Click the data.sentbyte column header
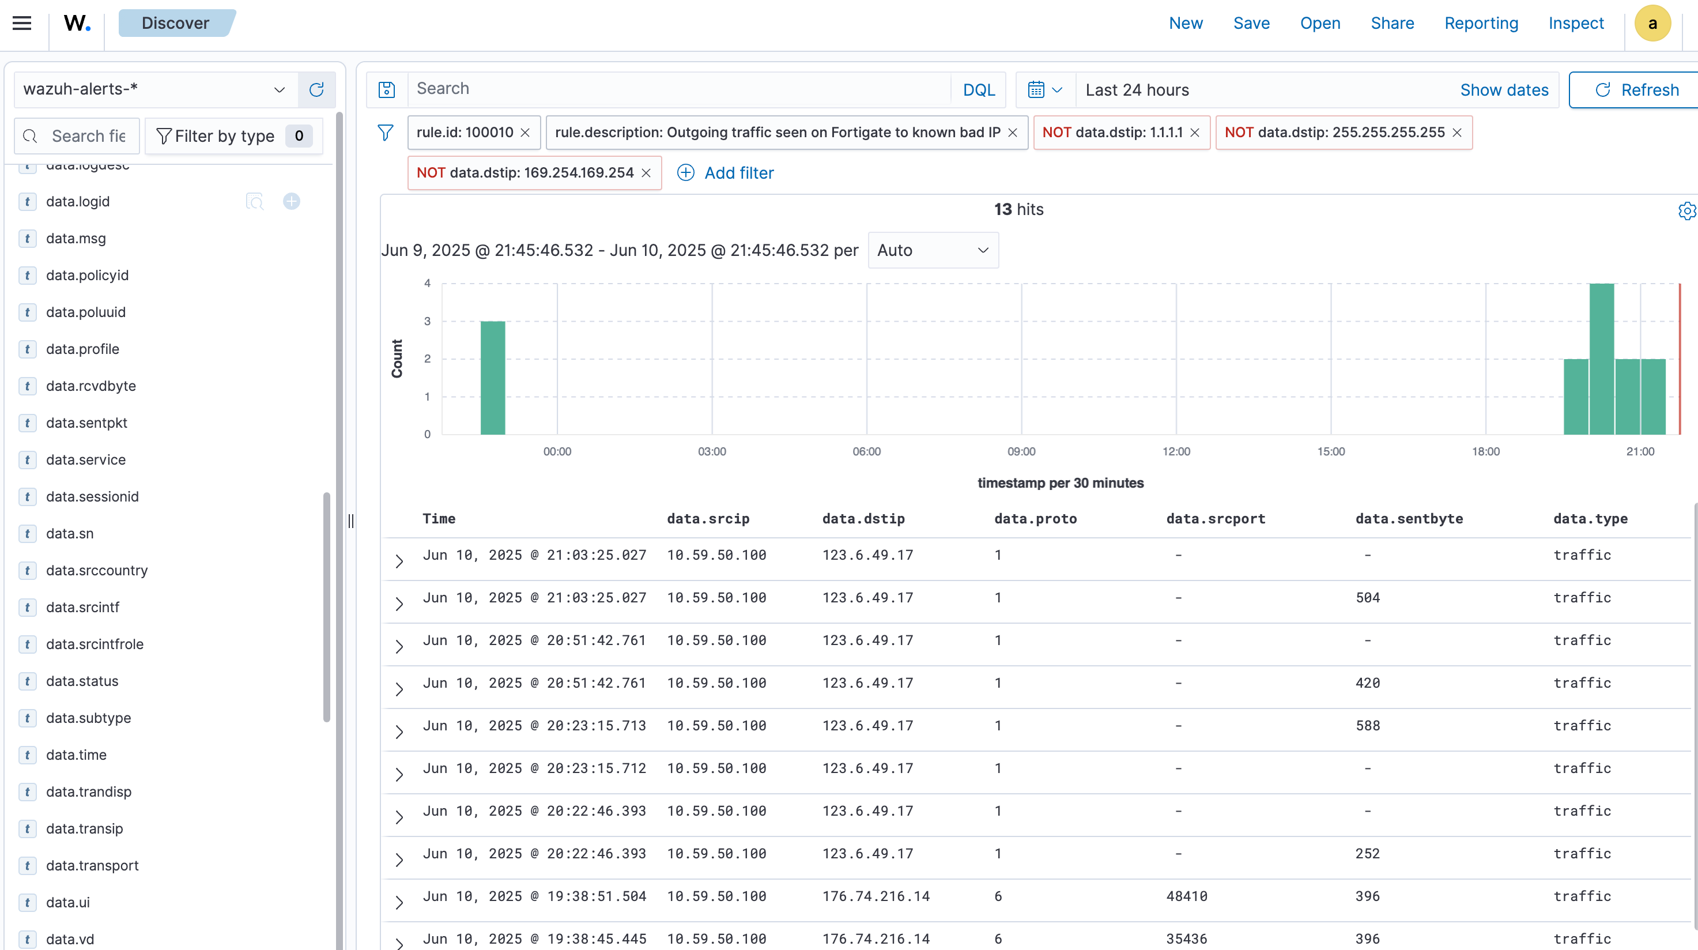This screenshot has height=950, width=1698. (x=1409, y=519)
